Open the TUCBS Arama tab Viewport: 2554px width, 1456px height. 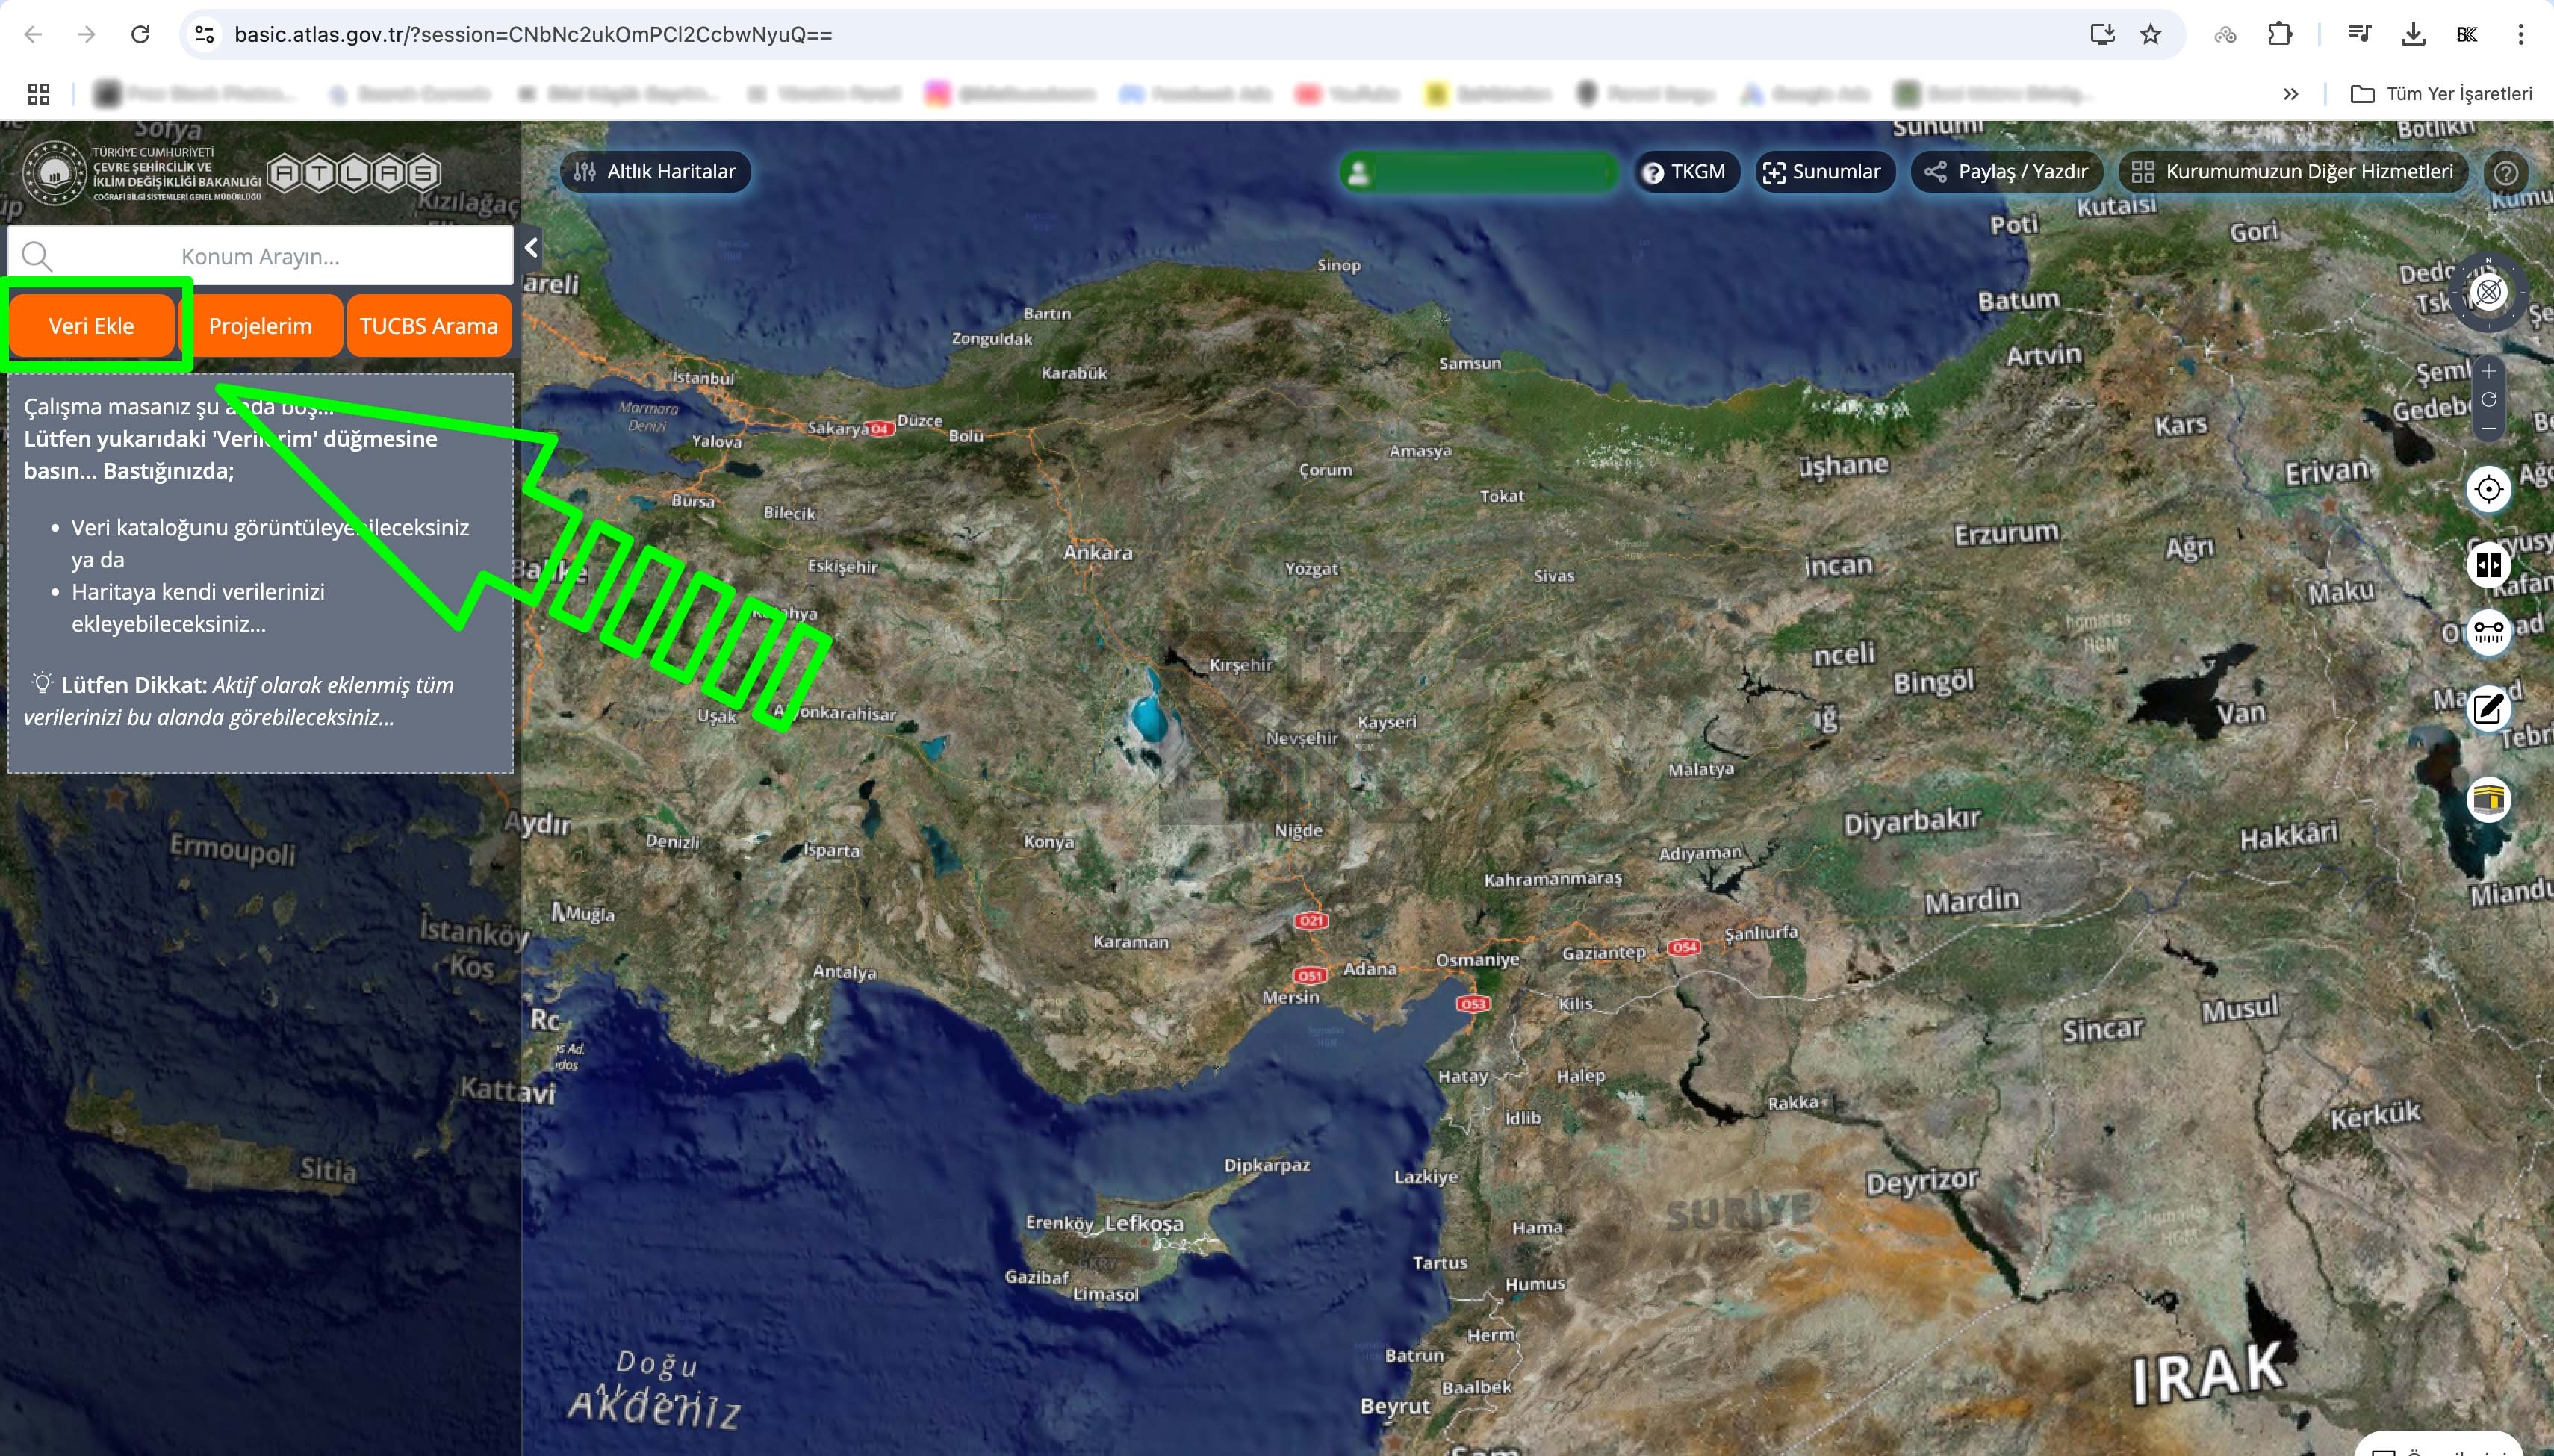pos(429,326)
